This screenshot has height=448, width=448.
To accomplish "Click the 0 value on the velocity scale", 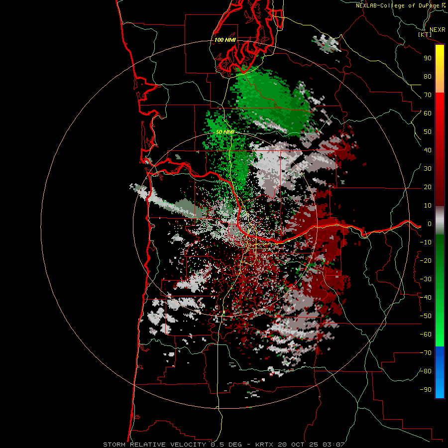I will click(430, 224).
